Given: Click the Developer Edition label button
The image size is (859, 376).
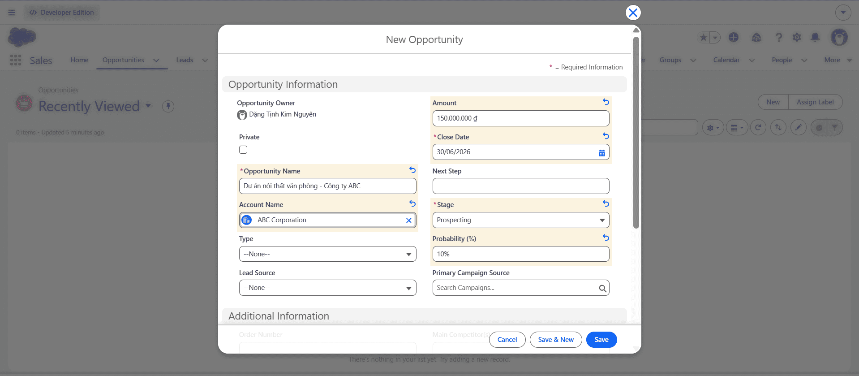Looking at the screenshot, I should coord(62,13).
